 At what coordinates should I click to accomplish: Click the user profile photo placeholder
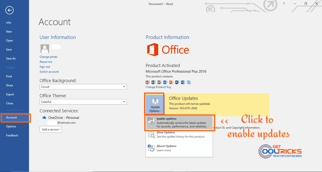[x=45, y=49]
